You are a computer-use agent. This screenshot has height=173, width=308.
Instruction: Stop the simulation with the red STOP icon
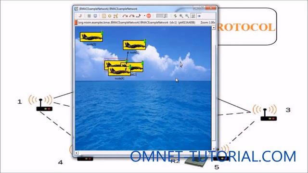(149, 16)
